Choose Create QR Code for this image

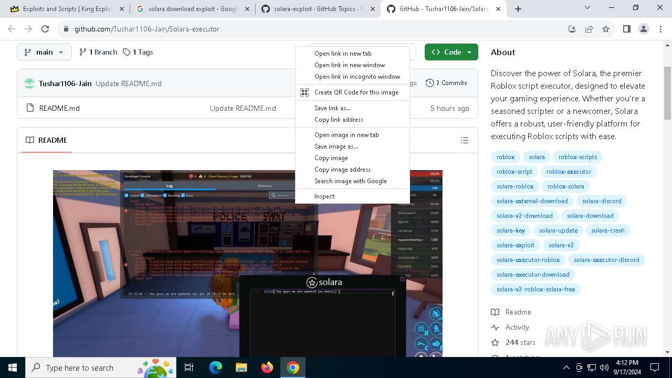click(352, 92)
